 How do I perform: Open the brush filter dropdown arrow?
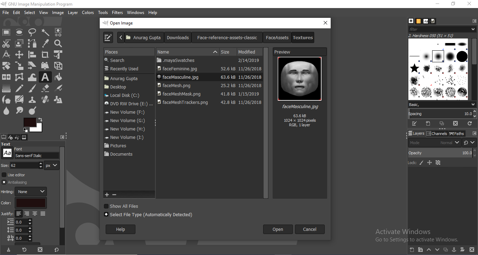click(473, 29)
